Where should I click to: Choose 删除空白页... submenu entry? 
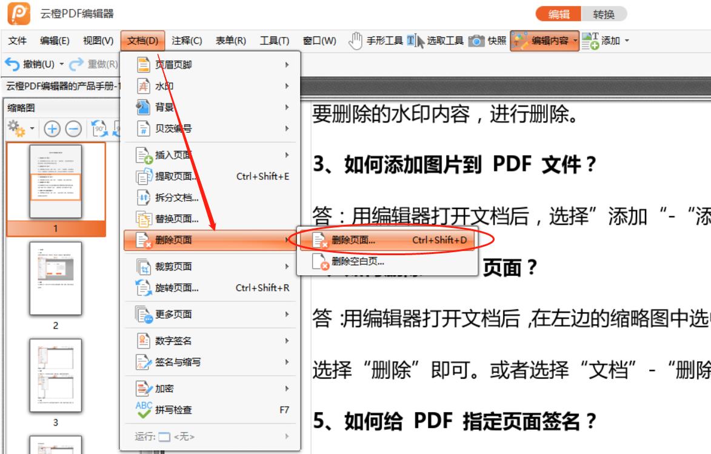[x=387, y=261]
